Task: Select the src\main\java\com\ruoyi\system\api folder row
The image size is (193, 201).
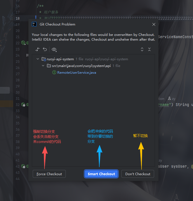Action: pyautogui.click(x=93, y=66)
